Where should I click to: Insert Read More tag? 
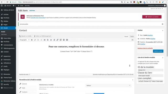click(64, 40)
